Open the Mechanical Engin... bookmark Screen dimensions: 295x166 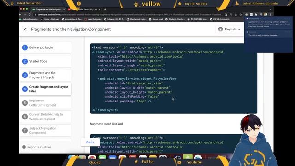(137, 19)
